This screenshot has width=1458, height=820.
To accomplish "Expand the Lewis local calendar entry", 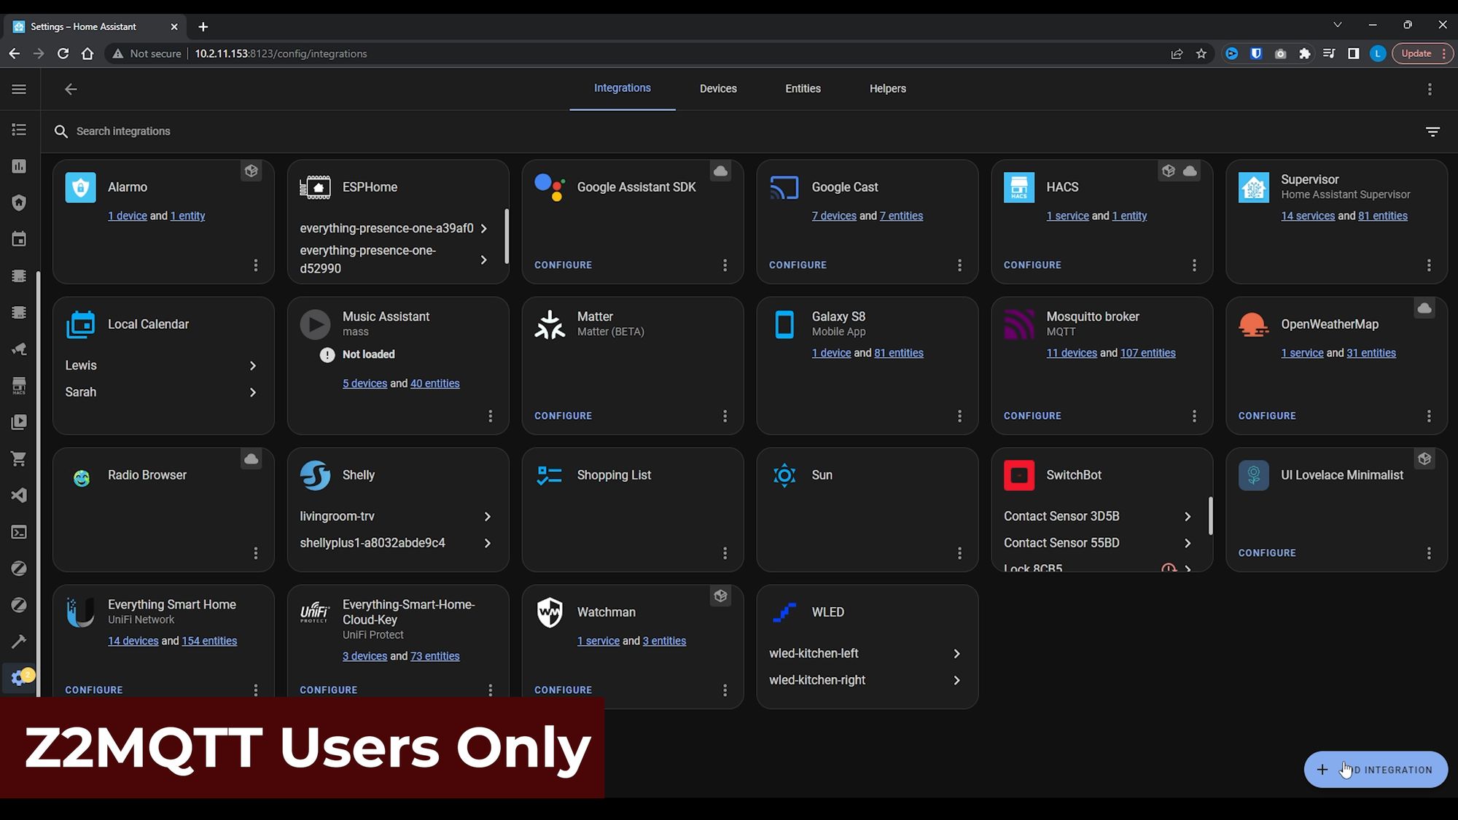I will (252, 365).
